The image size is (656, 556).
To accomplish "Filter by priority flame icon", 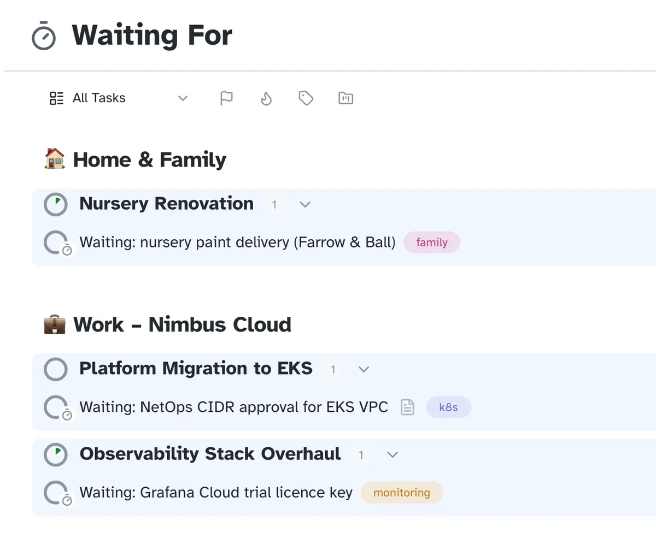I will [x=266, y=98].
